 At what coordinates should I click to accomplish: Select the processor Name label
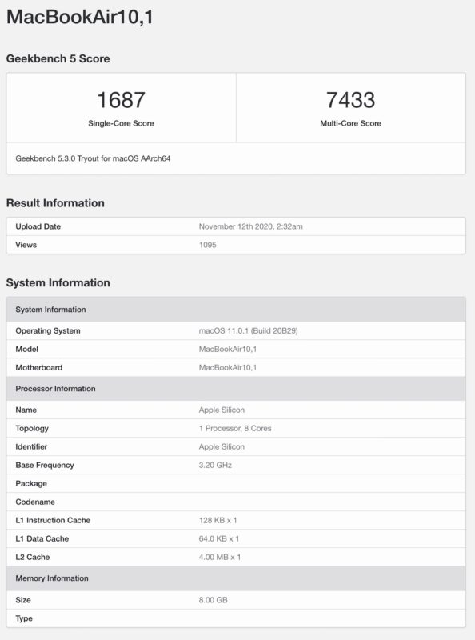click(x=26, y=410)
